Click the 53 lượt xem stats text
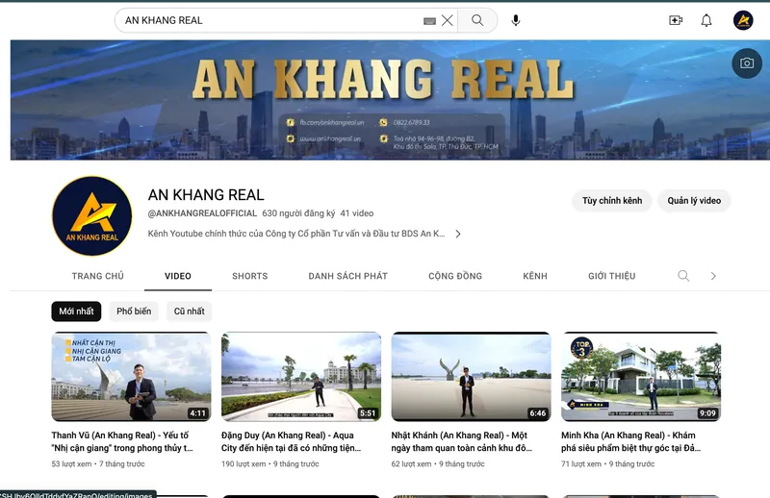The width and height of the screenshot is (770, 498). tap(71, 464)
